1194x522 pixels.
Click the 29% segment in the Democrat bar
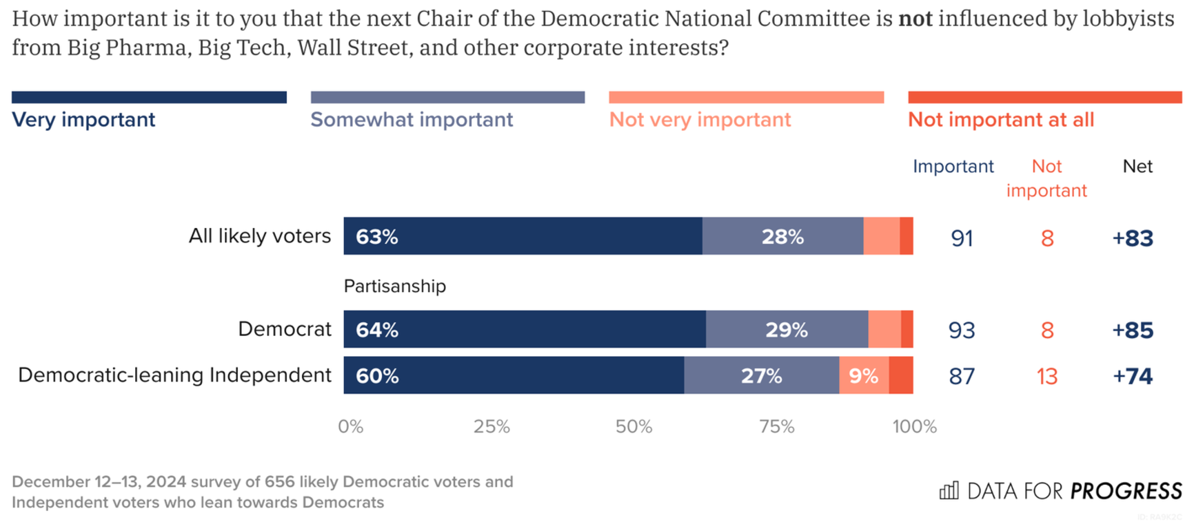pos(787,329)
